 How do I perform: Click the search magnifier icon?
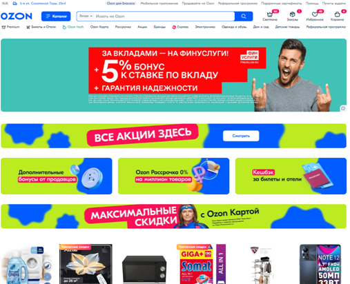[244, 17]
